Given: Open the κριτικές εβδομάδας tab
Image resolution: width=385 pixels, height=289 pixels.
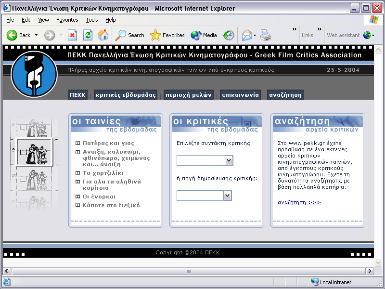Looking at the screenshot, I should pos(126,95).
